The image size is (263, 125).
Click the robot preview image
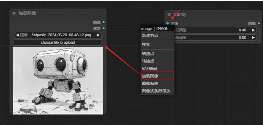point(58,81)
